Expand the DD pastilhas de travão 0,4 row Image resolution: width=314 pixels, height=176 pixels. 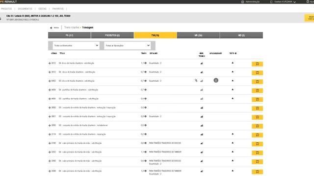pyautogui.click(x=50, y=99)
